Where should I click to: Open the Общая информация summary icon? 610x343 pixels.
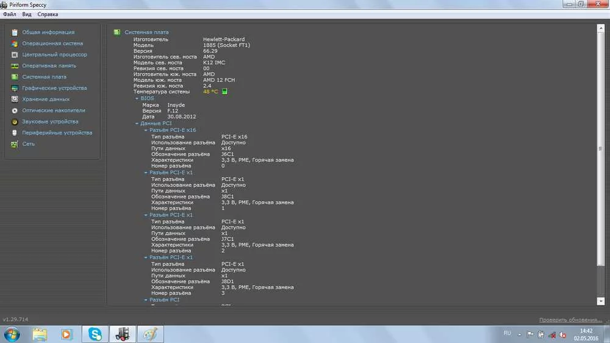15,32
